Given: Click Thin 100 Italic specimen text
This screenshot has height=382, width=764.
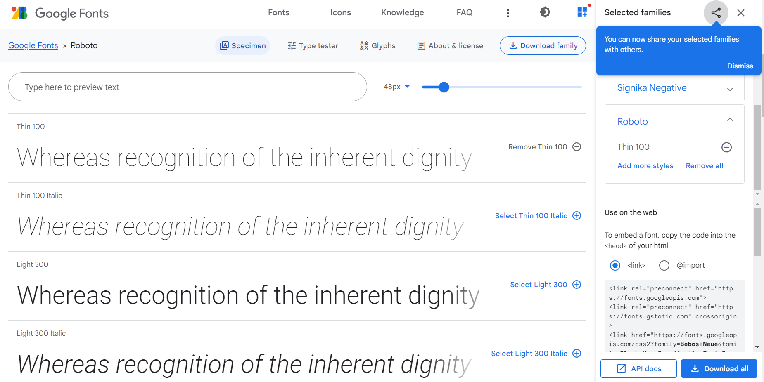Looking at the screenshot, I should point(241,227).
